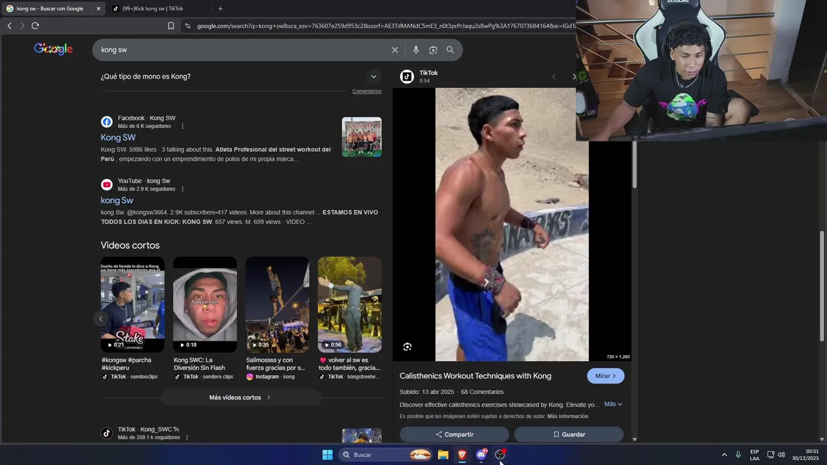827x465 pixels.
Task: Click the Comentarios feedback link
Action: coord(367,91)
